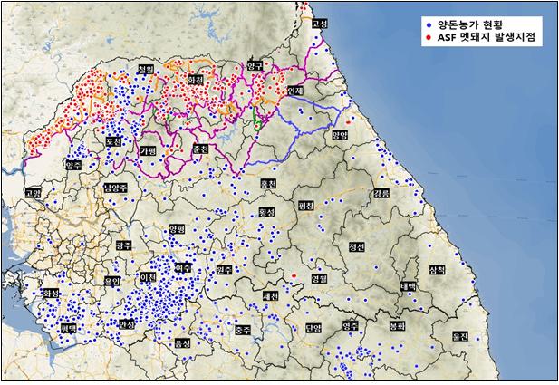The image size is (559, 385).
Task: Select the 고성 label at the top
Action: 319,24
